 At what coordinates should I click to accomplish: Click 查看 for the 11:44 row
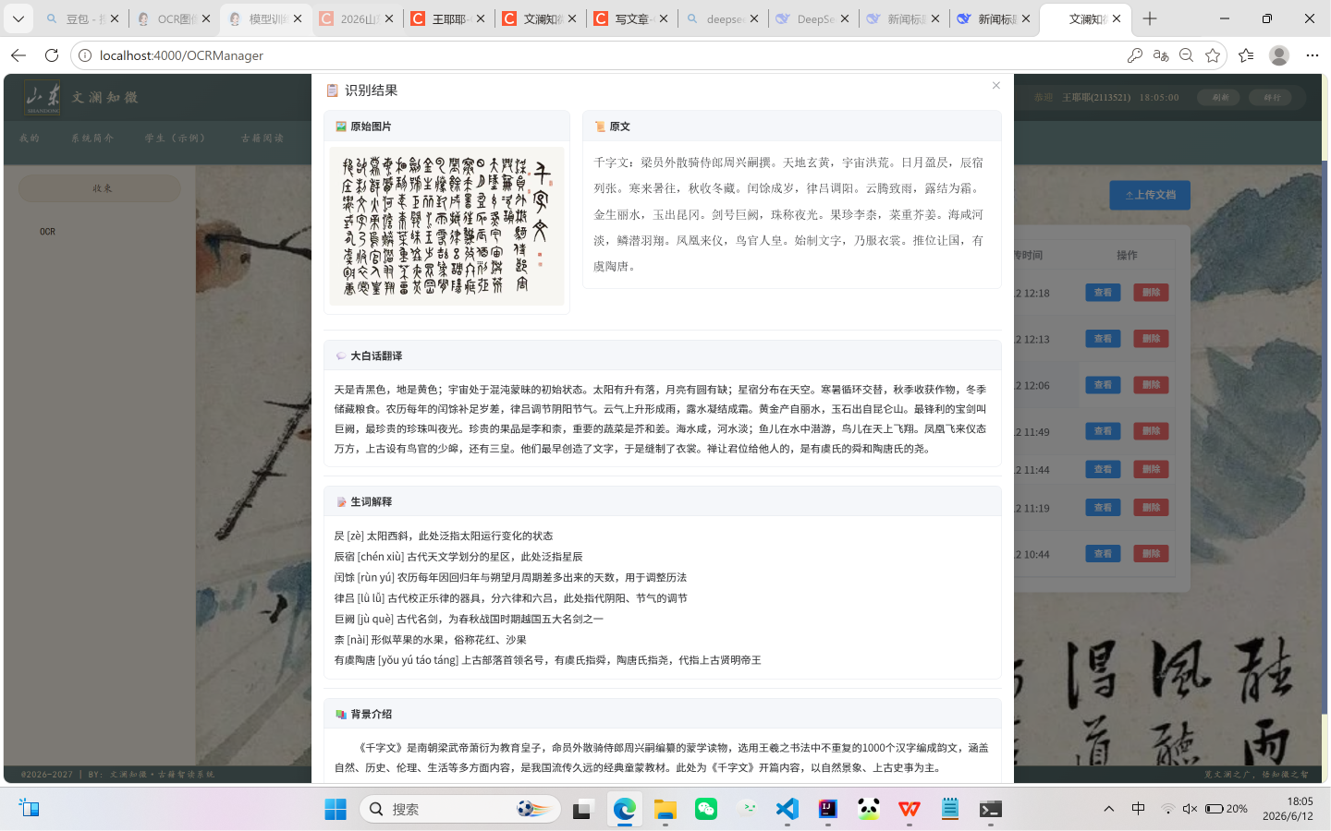(1103, 470)
